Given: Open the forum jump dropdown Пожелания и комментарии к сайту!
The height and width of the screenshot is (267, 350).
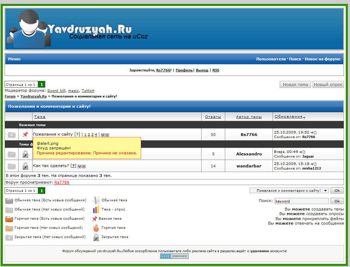Looking at the screenshot, I should click(x=289, y=190).
